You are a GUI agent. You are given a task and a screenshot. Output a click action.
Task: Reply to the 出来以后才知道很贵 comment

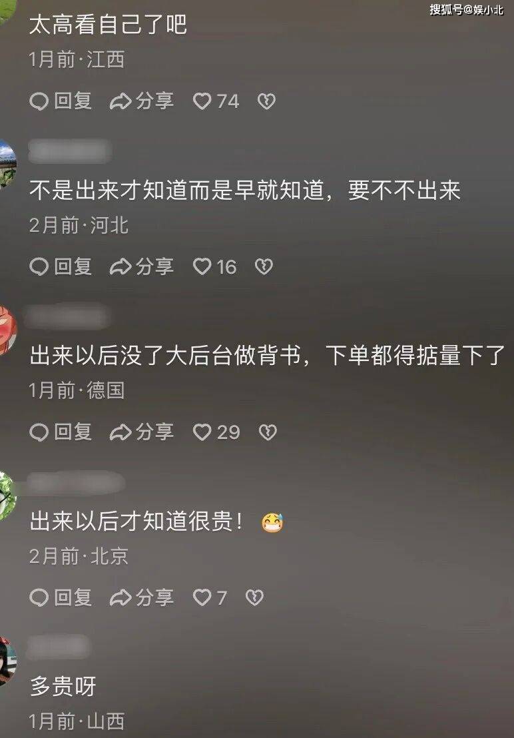pos(61,597)
